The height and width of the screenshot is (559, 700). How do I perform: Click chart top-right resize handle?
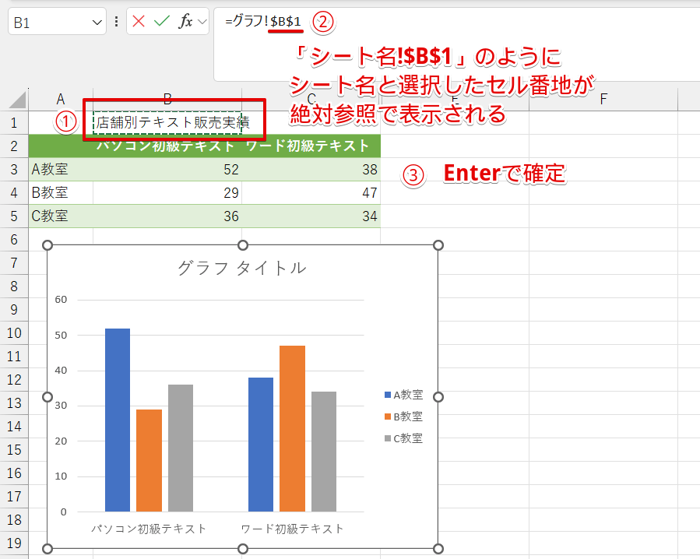tap(438, 245)
